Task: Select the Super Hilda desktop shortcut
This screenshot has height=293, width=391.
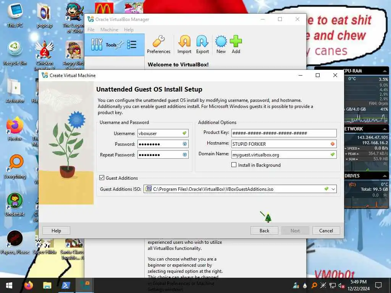Action: [x=44, y=246]
